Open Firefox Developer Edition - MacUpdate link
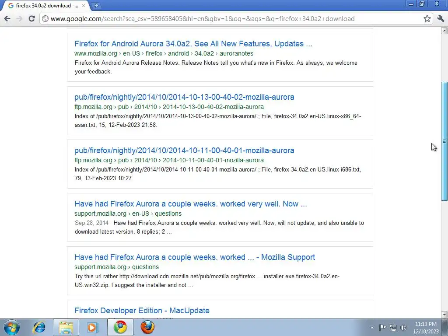 coord(142,311)
